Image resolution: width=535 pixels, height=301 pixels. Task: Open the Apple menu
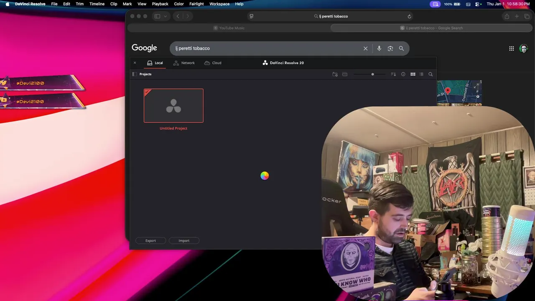(x=7, y=4)
